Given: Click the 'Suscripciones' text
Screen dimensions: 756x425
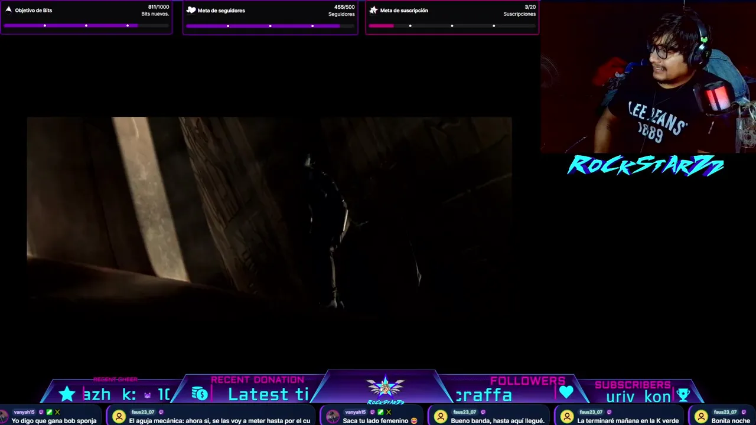Looking at the screenshot, I should pos(520,14).
